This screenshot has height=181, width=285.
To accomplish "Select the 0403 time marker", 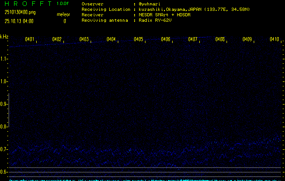I will pyautogui.click(x=84, y=39).
